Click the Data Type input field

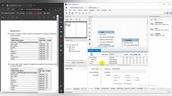click(x=129, y=69)
